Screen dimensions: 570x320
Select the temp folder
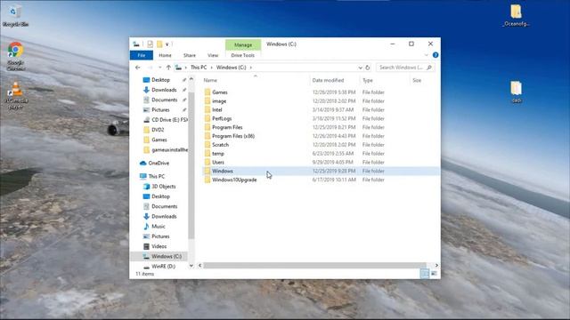click(x=218, y=154)
